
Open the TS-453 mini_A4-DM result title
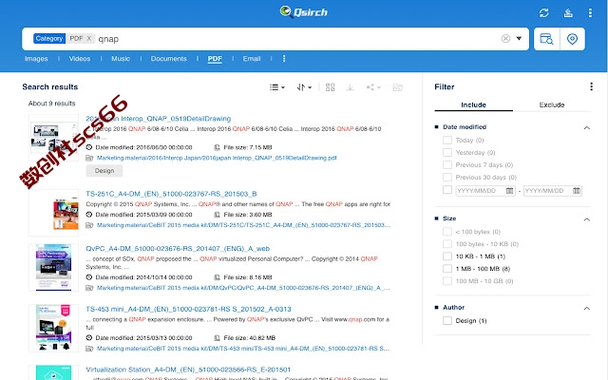pyautogui.click(x=188, y=309)
